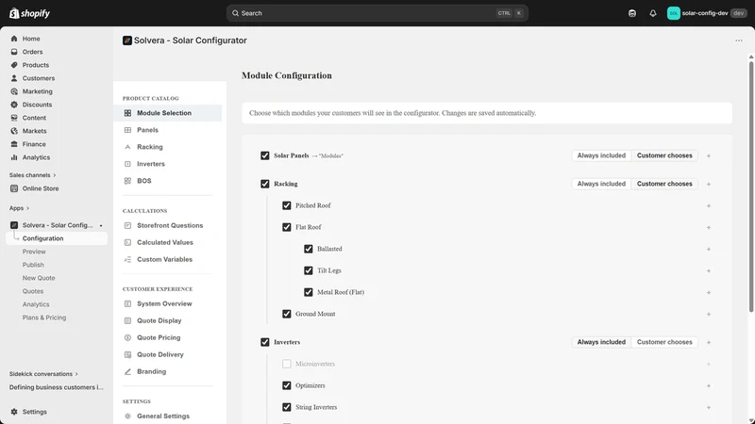Toggle the Ballasted checkbox
Image resolution: width=755 pixels, height=424 pixels.
click(x=309, y=249)
